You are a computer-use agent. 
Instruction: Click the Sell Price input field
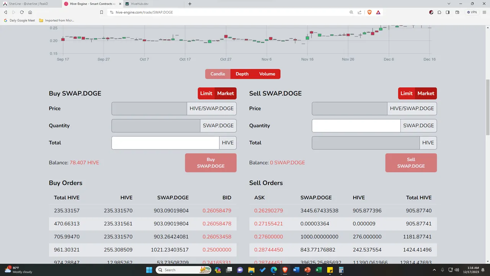[x=350, y=108]
